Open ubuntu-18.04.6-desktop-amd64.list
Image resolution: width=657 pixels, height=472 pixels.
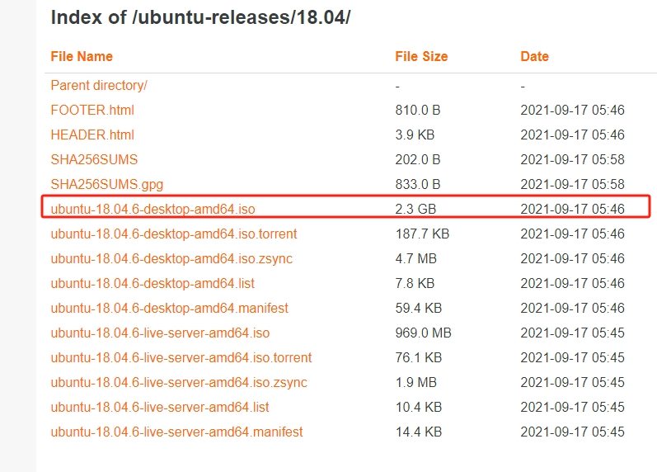tap(153, 283)
